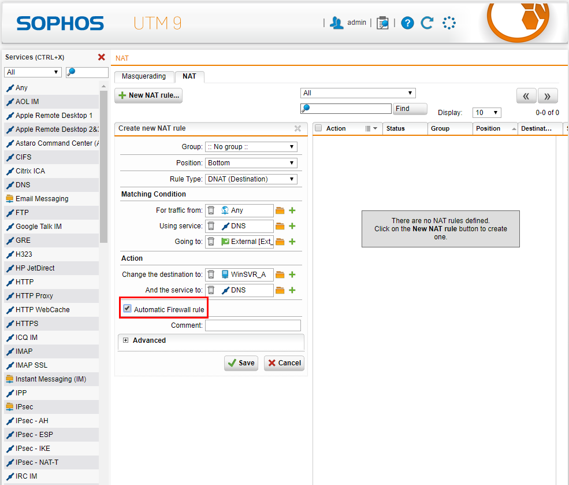Toggle Automatic Firewall rule checkbox
This screenshot has width=569, height=485.
point(127,309)
